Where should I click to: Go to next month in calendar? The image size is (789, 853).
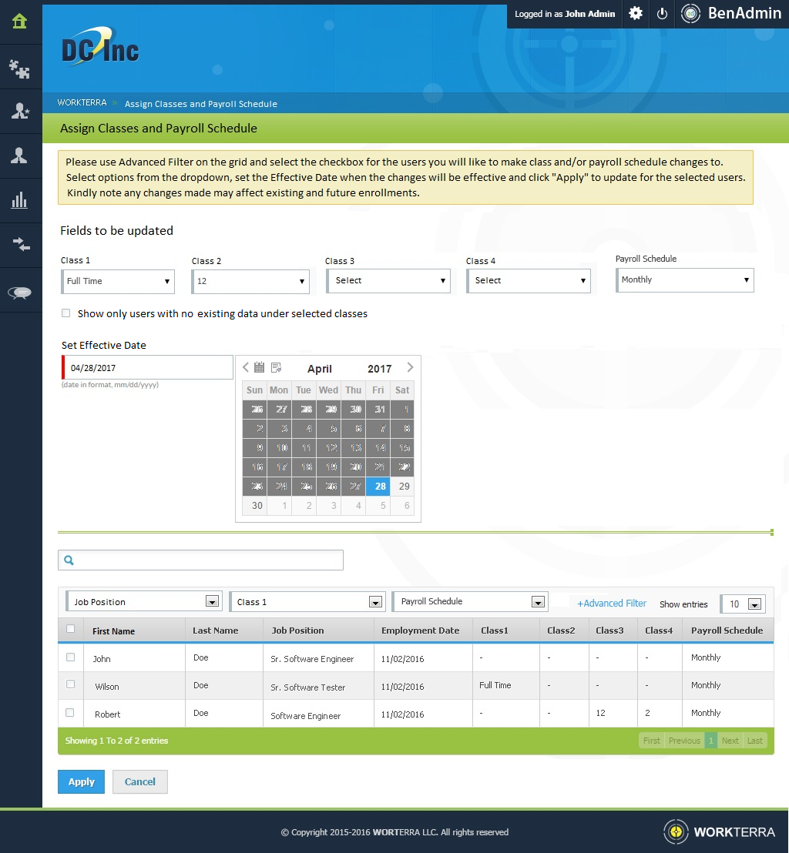410,368
